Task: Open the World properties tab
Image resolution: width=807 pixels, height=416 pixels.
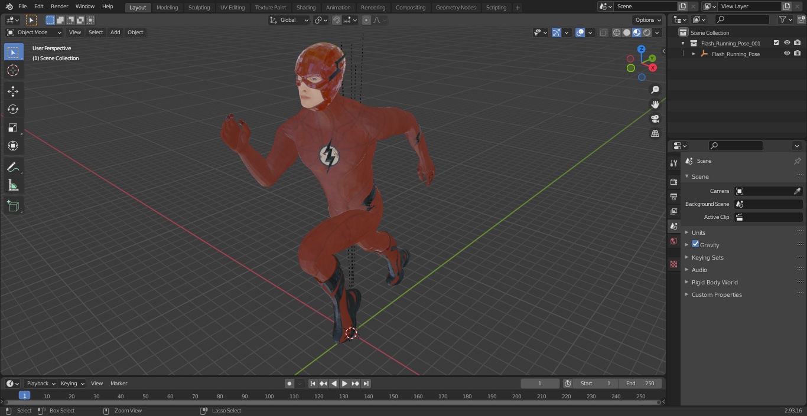Action: 673,241
